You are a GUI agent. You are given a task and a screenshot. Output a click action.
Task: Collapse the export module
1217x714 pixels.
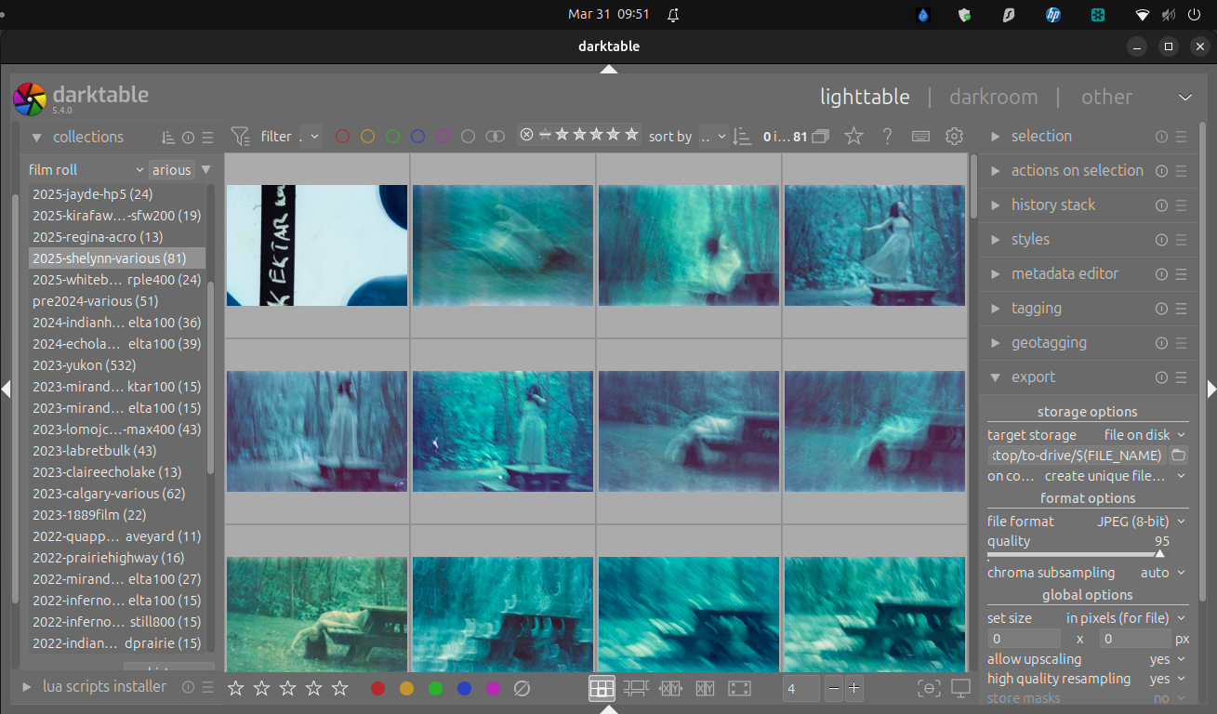pyautogui.click(x=1033, y=377)
